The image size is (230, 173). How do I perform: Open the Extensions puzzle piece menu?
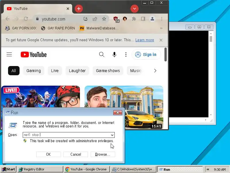click(x=134, y=19)
